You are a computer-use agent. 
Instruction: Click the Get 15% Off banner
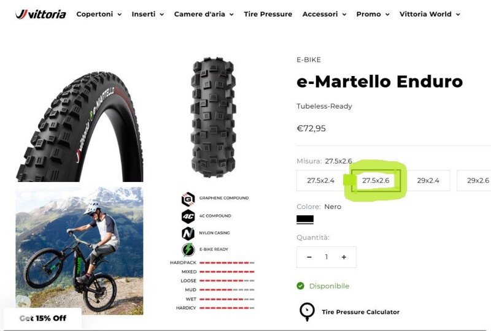42,318
